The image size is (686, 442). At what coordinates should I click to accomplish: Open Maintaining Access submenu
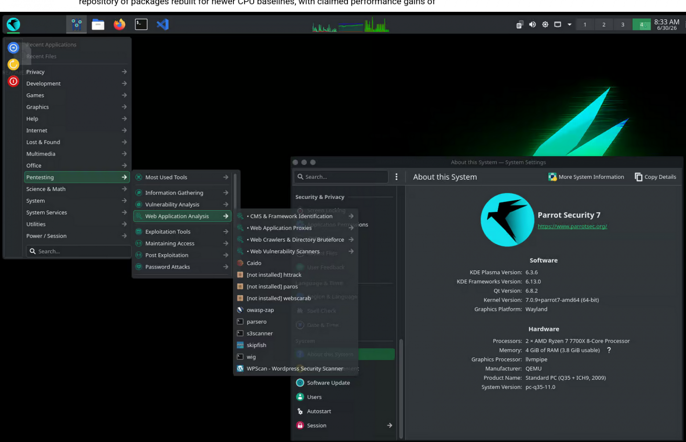point(182,243)
